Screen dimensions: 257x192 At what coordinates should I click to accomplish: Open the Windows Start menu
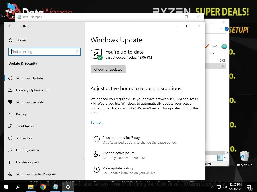[6, 187]
